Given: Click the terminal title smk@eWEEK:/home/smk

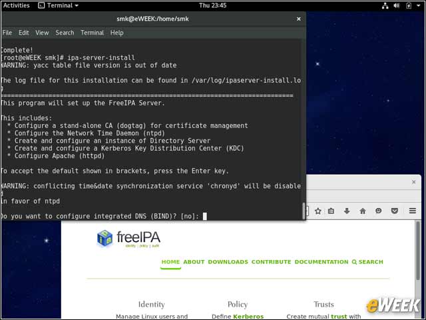Looking at the screenshot, I should tap(152, 19).
